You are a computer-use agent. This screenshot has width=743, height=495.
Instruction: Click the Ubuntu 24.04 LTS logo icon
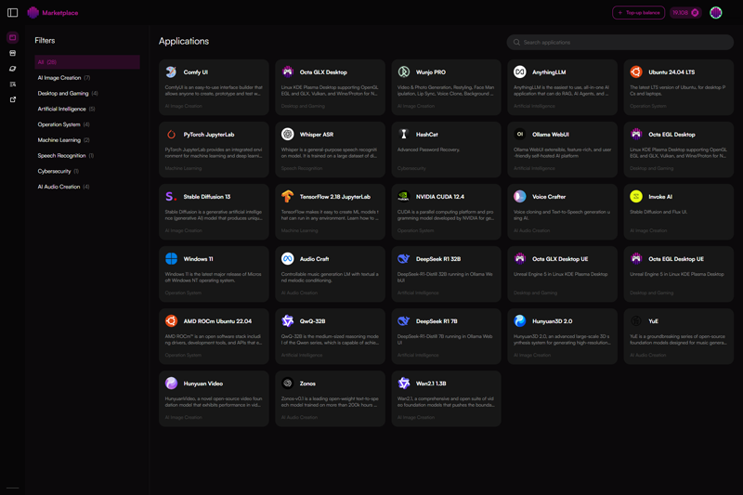coord(636,72)
